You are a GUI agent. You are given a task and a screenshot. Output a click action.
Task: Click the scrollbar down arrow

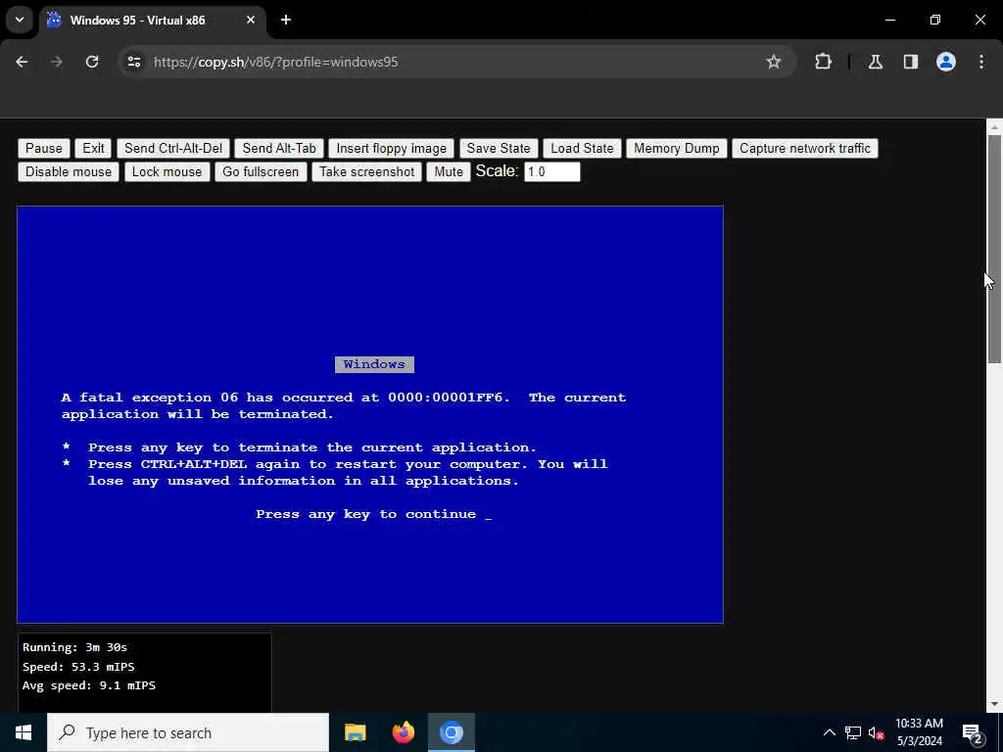(994, 704)
